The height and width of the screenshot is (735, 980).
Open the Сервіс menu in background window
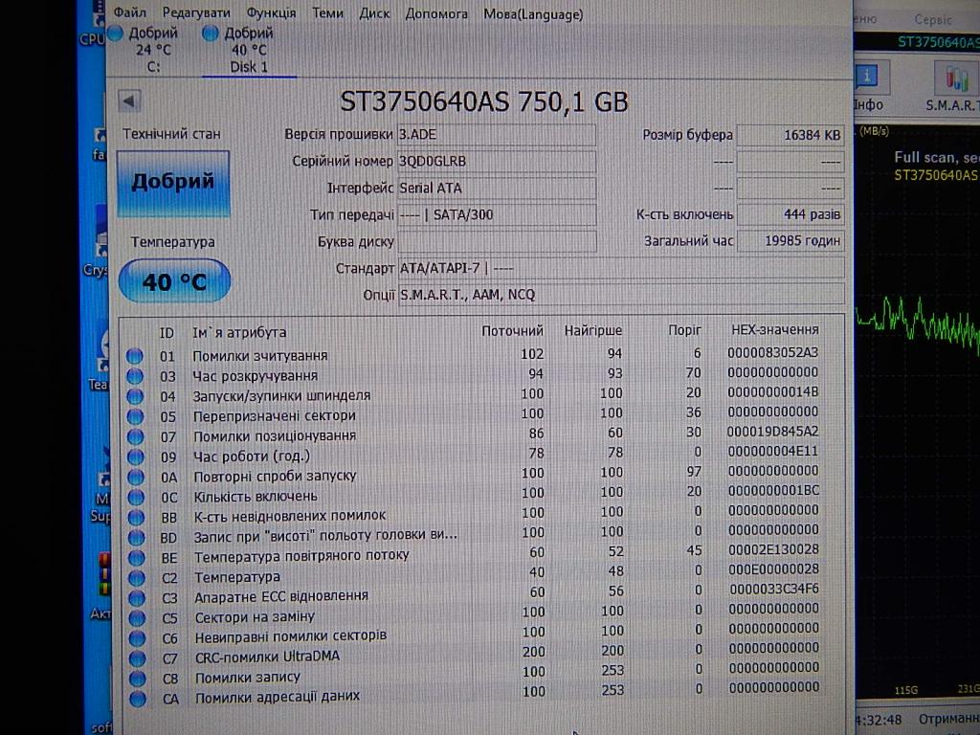coord(933,19)
